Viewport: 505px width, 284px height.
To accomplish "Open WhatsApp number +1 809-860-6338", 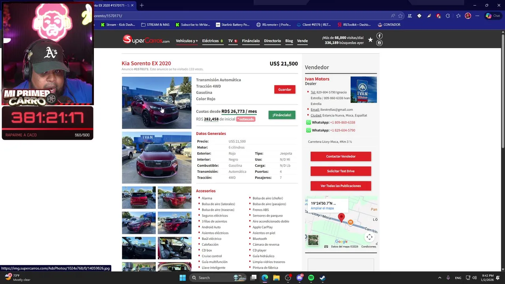I will (x=342, y=122).
